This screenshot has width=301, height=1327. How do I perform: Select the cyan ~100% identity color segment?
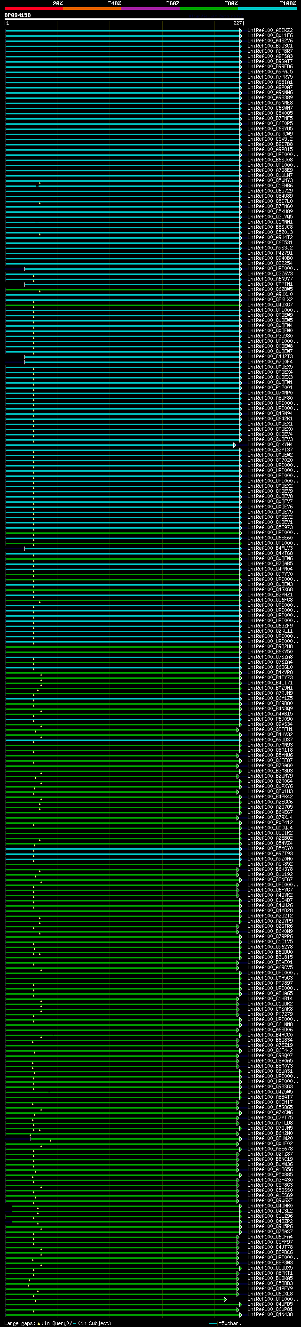point(267,8)
